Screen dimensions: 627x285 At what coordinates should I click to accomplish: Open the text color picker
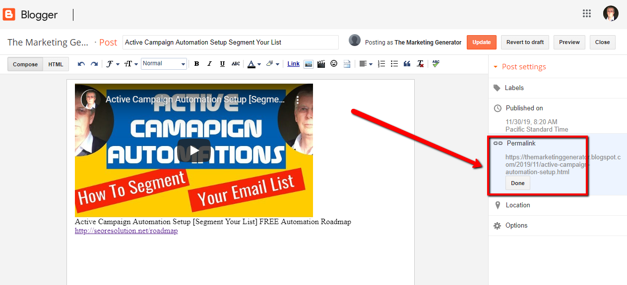[x=254, y=64]
